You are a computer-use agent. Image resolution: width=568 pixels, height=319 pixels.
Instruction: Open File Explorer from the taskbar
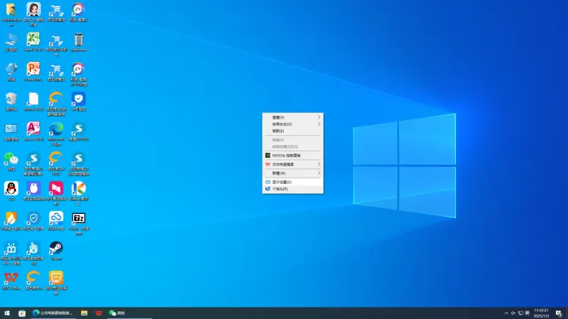point(84,313)
